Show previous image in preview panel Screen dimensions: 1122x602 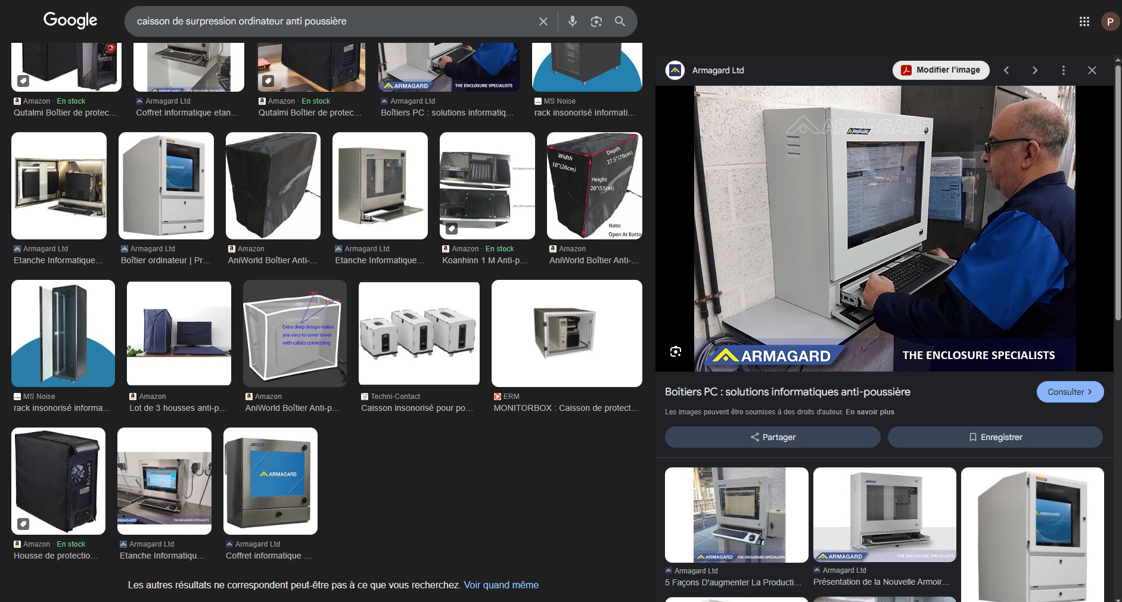pos(1006,70)
